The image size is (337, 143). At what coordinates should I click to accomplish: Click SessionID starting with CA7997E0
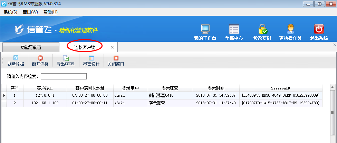coord(281,103)
